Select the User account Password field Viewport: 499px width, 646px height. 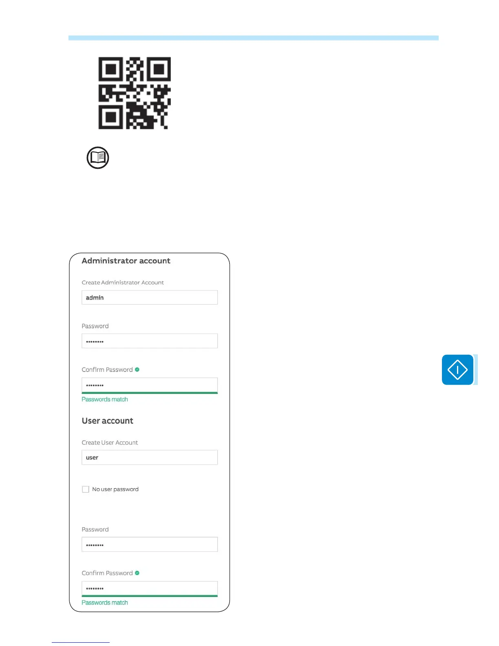coord(150,544)
